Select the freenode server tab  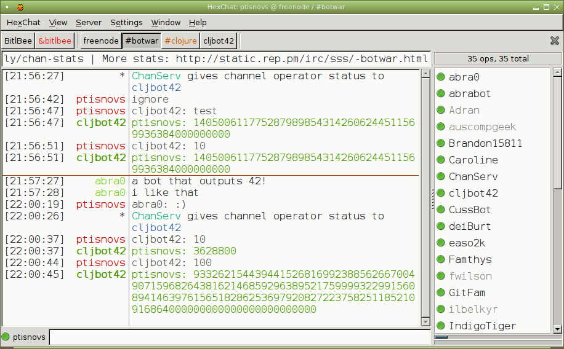coord(101,41)
